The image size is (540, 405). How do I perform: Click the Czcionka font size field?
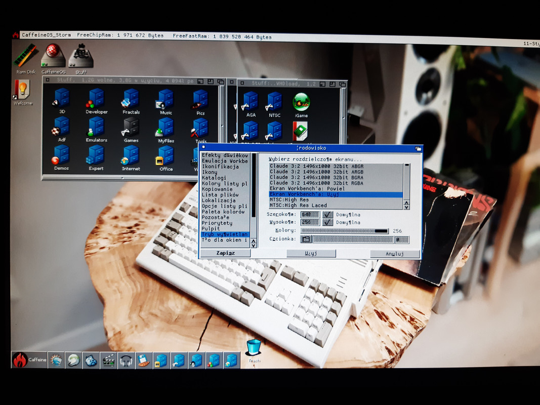[402, 239]
